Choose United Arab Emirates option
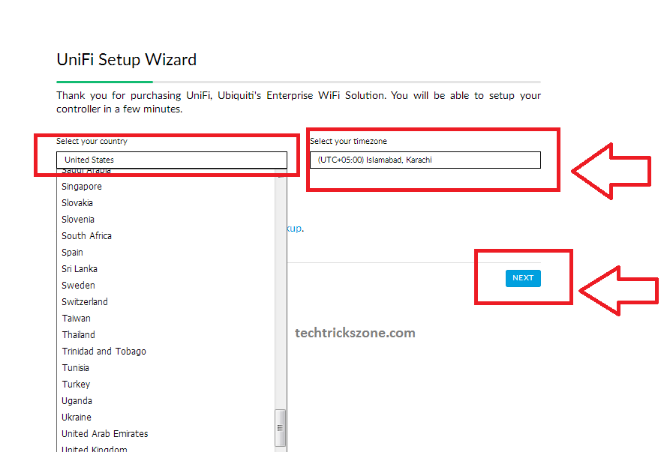Screen dimensions: 670x452 [105, 434]
